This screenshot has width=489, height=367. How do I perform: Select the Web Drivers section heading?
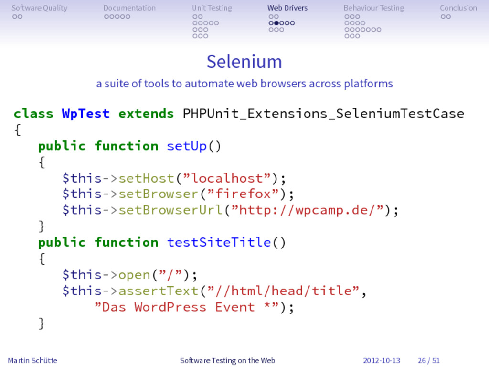pyautogui.click(x=287, y=8)
